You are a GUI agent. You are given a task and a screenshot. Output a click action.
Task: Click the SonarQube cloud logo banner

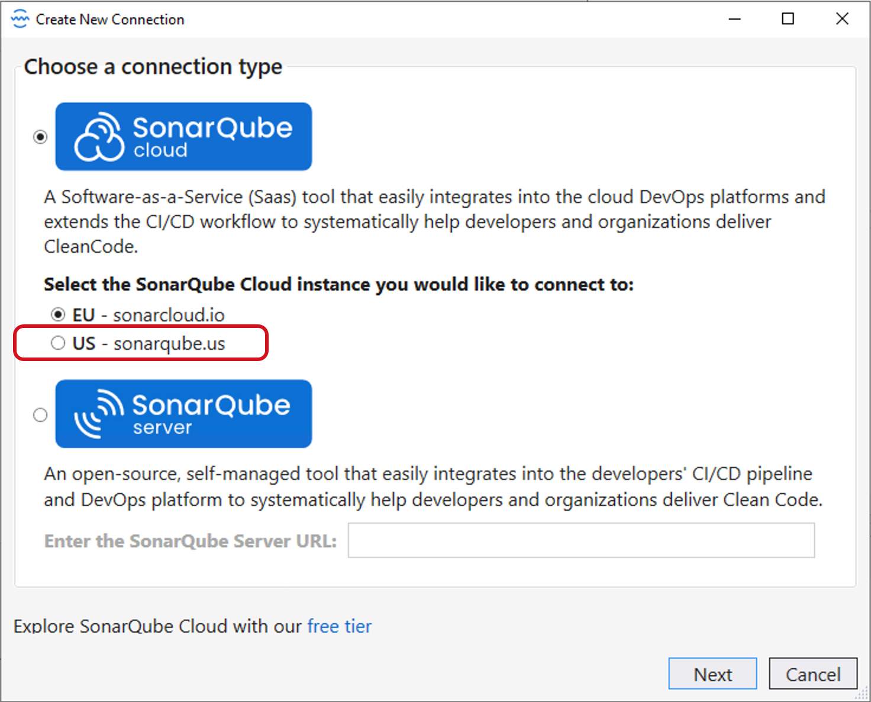183,137
